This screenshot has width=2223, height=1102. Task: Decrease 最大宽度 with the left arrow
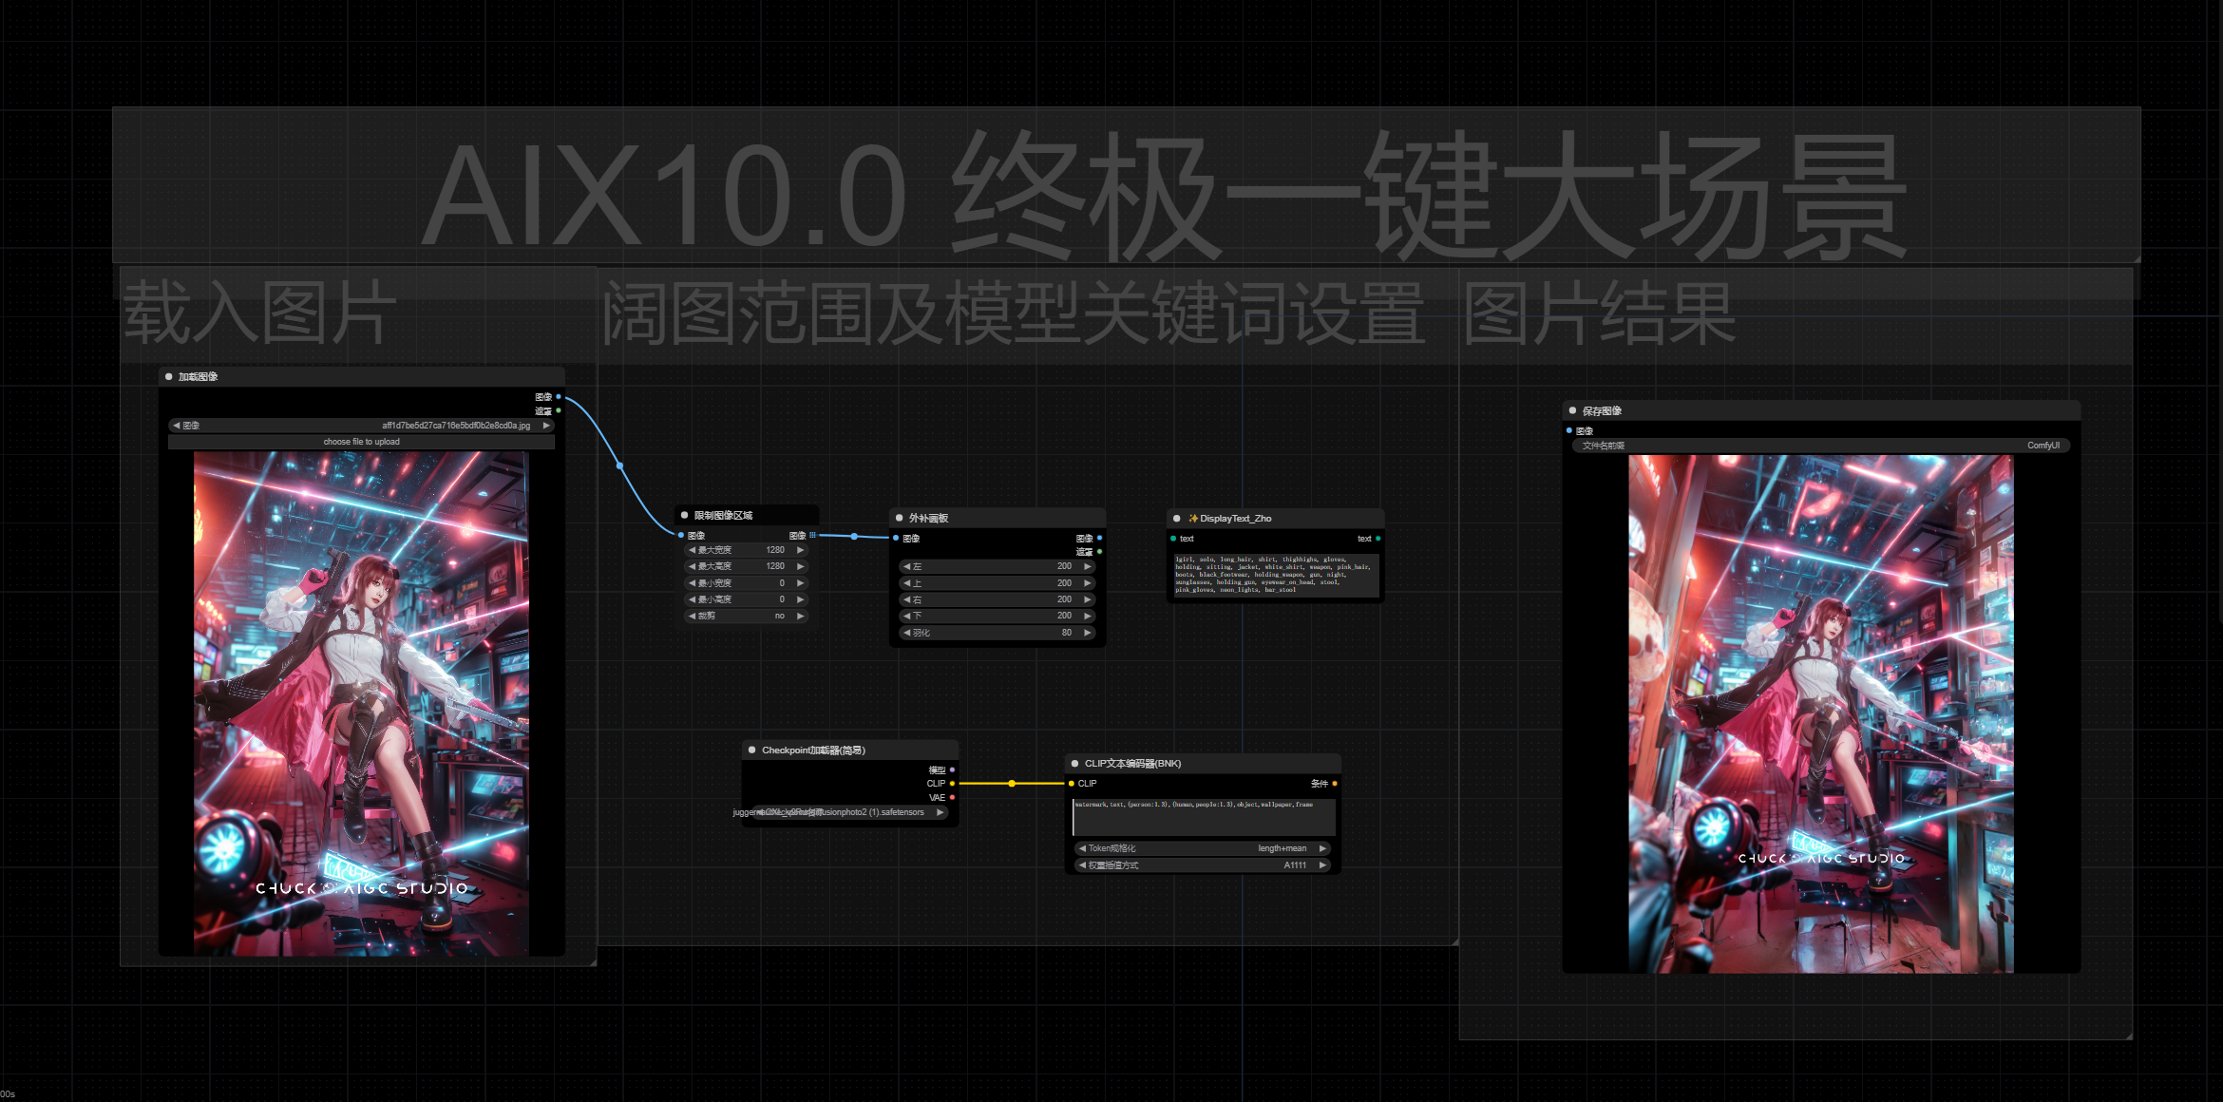coord(692,550)
